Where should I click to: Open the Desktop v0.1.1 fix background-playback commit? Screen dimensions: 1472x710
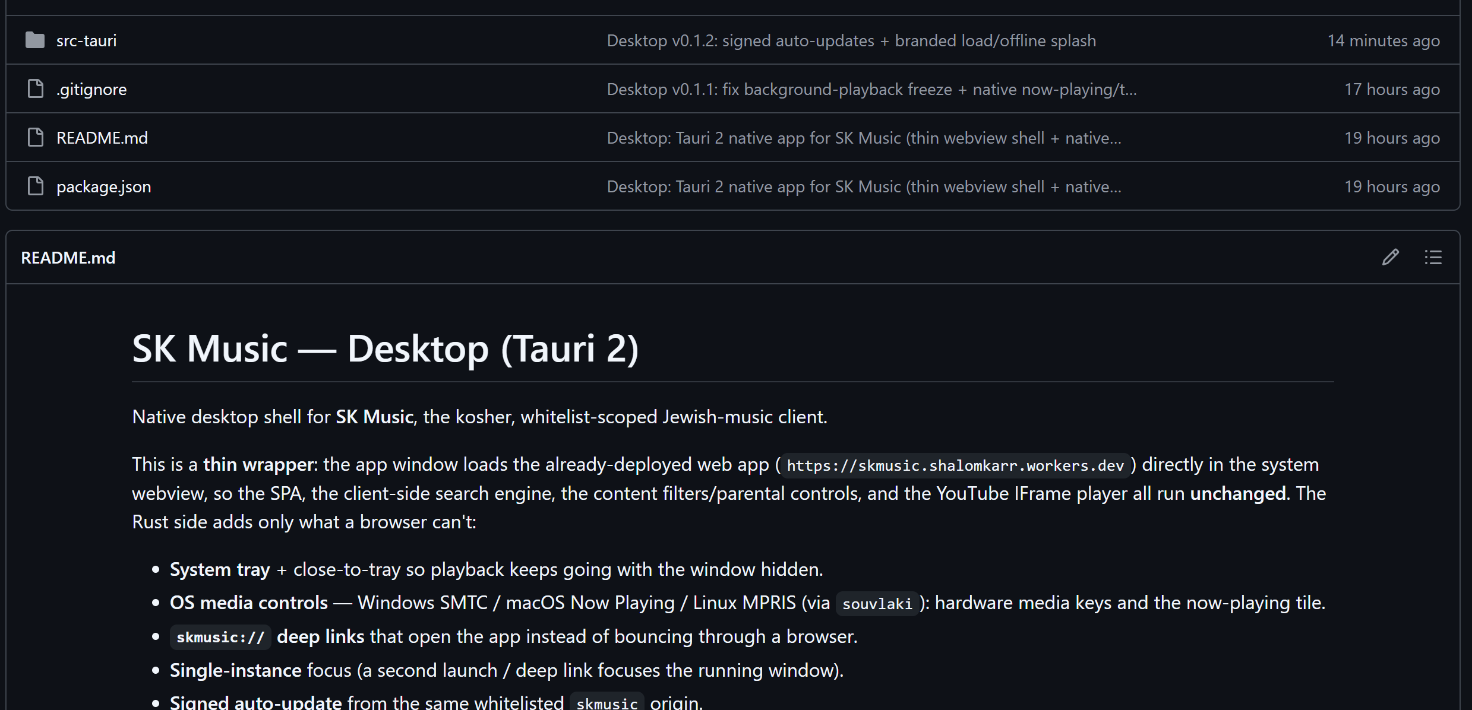(x=871, y=89)
